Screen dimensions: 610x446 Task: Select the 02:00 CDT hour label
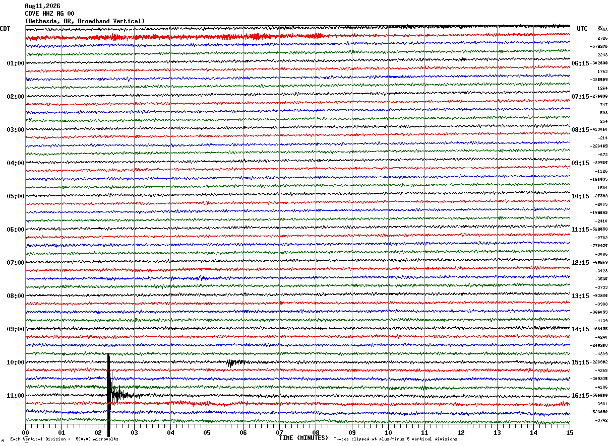pos(16,97)
